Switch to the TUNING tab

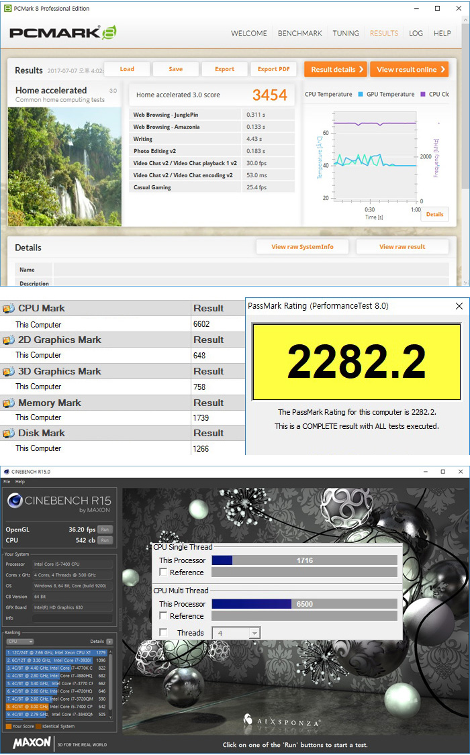click(x=346, y=34)
